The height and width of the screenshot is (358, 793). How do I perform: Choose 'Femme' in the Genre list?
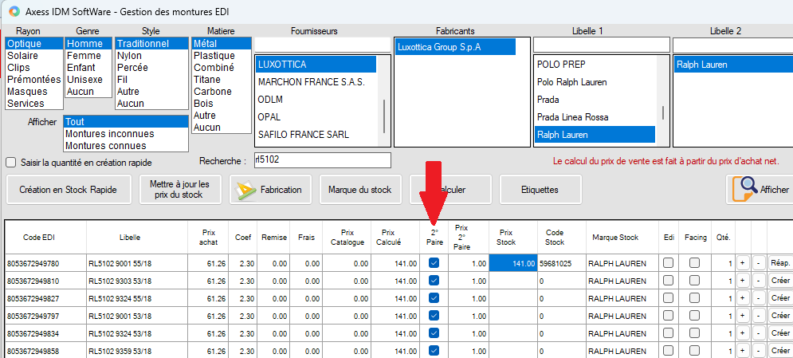pyautogui.click(x=84, y=56)
